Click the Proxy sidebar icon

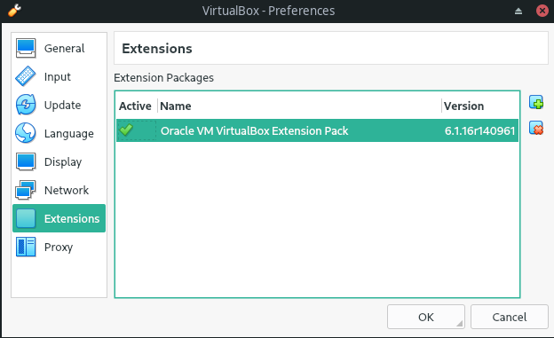tap(26, 247)
